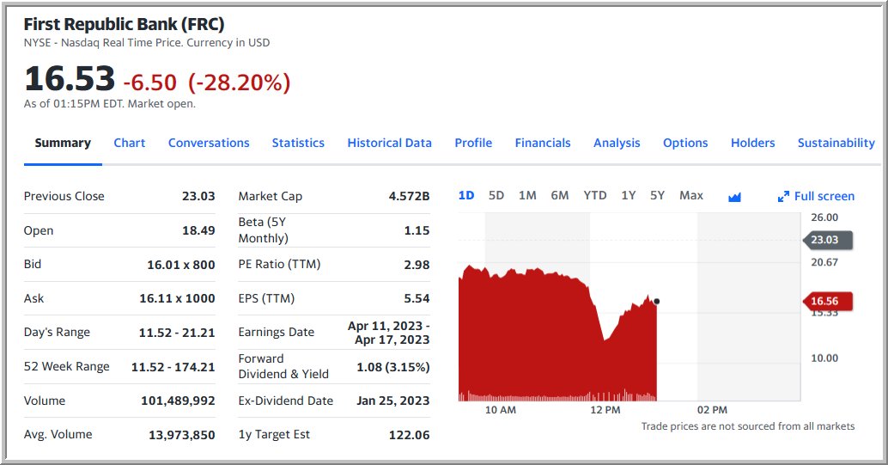This screenshot has height=465, width=888.
Task: Click the 10 AM chart axis label
Action: 501,410
